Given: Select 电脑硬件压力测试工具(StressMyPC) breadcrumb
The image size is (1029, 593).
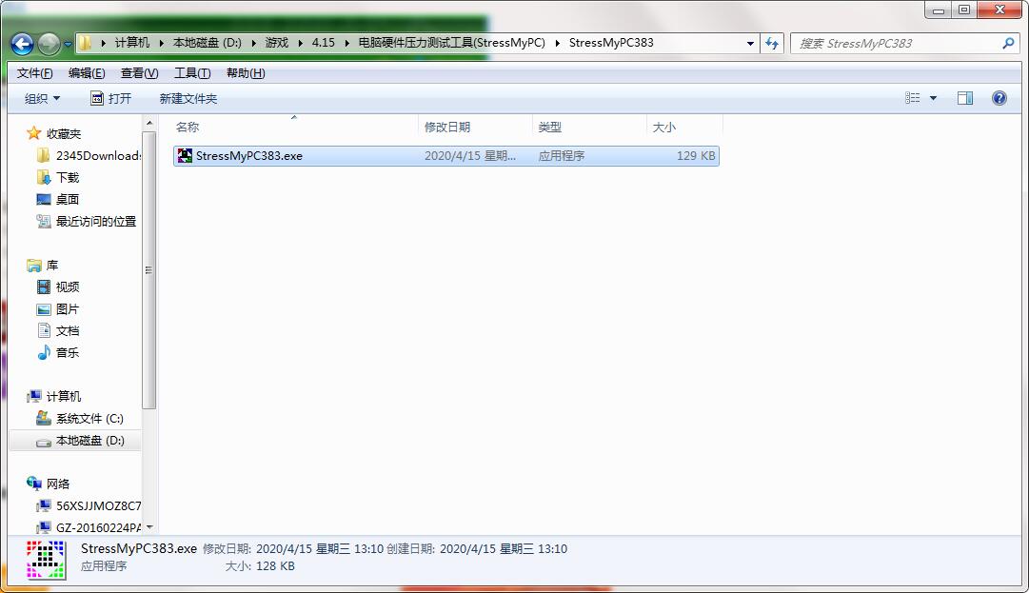Looking at the screenshot, I should click(x=451, y=43).
